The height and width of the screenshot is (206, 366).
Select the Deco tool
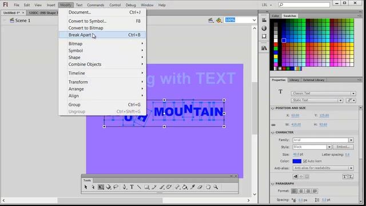[169, 187]
